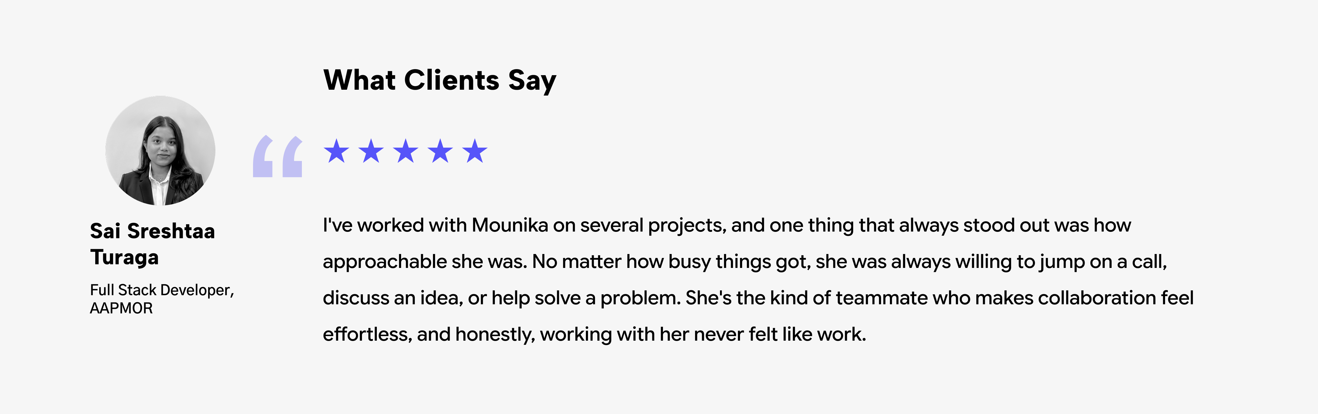1318x414 pixels.
Task: Click the company name "AAPMOR"
Action: [x=121, y=308]
